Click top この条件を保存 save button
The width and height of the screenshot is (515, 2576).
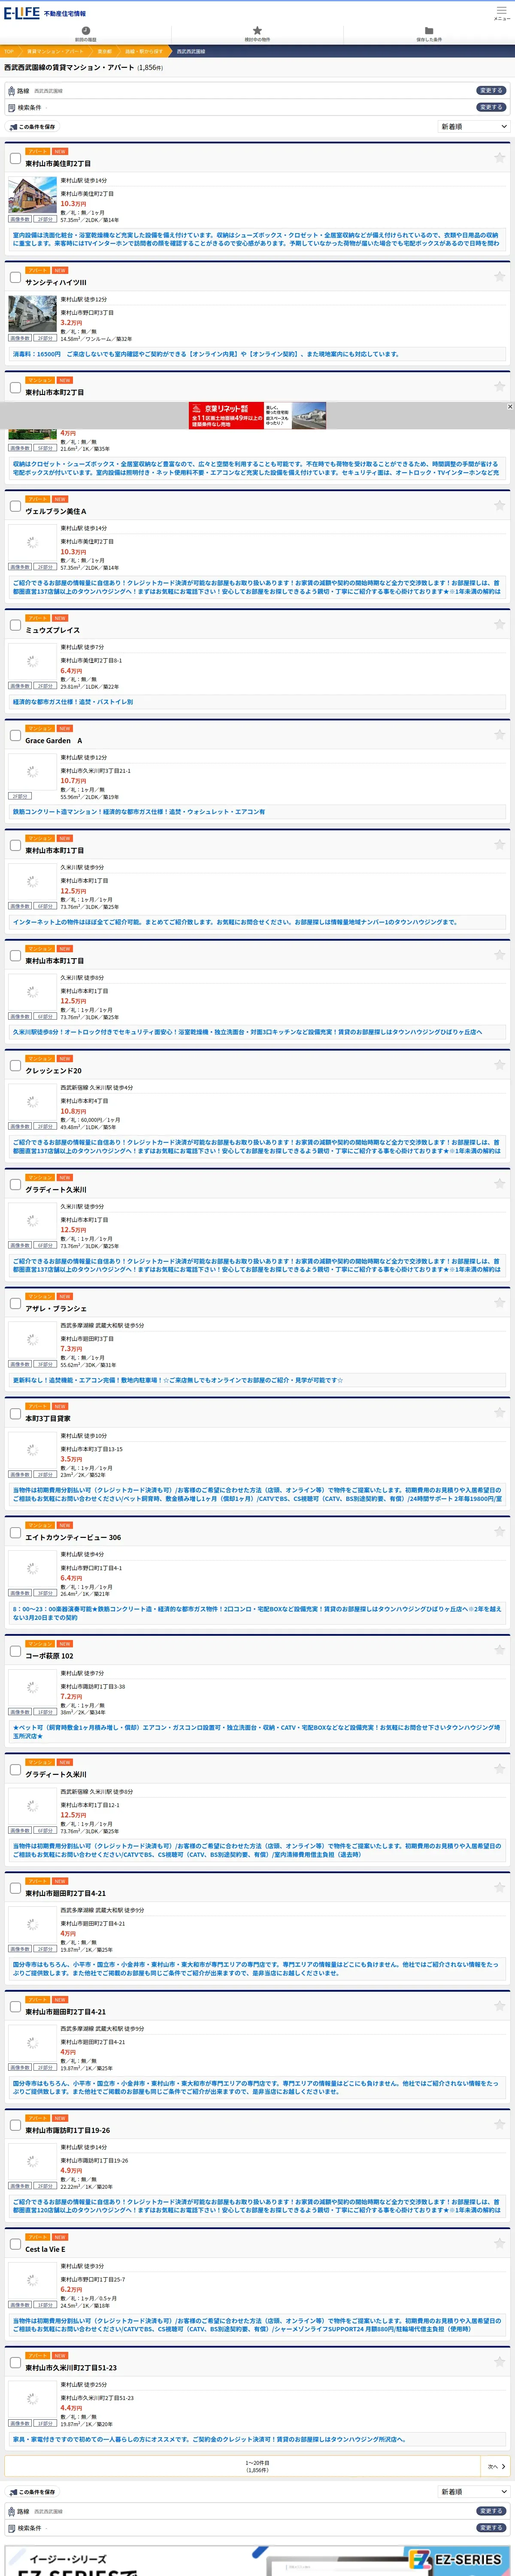point(32,127)
